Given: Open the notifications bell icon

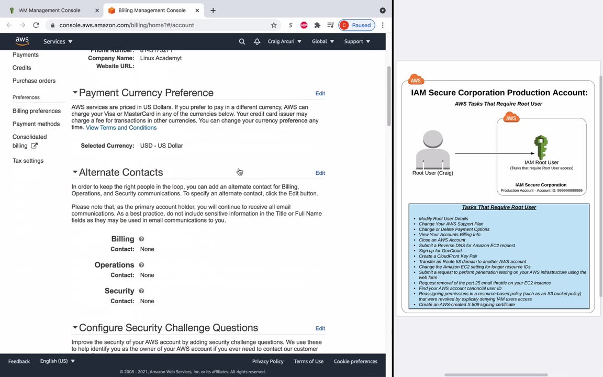Looking at the screenshot, I should pos(257,41).
